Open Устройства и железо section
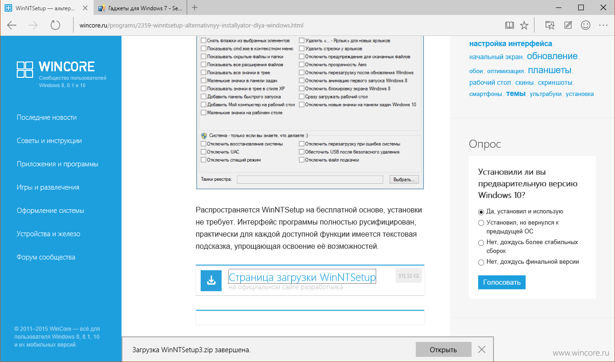 [48, 234]
